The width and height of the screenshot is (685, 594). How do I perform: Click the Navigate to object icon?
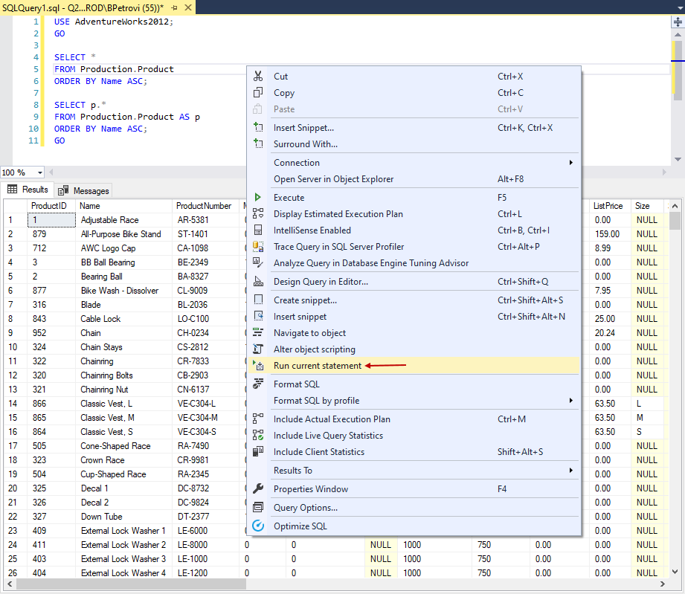click(x=258, y=333)
